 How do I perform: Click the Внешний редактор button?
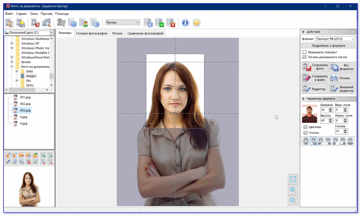342,89
